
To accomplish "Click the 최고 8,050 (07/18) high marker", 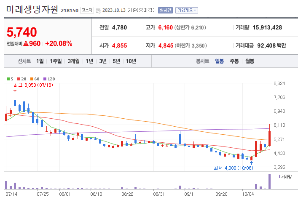I will pos(33,85).
